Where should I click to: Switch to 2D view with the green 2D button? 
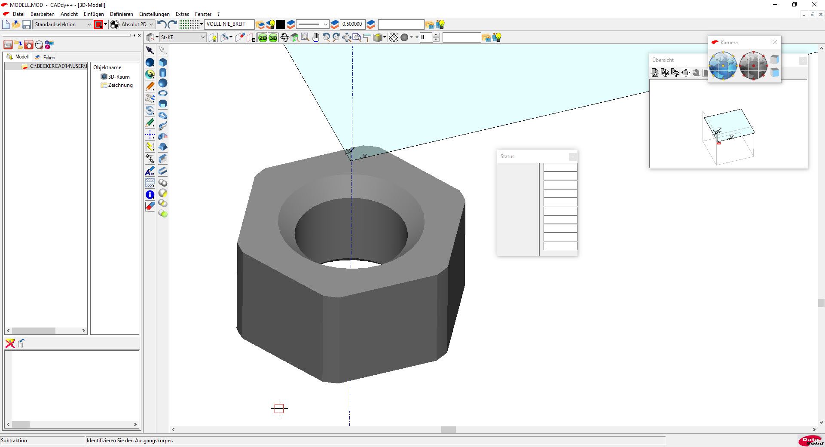tap(263, 38)
